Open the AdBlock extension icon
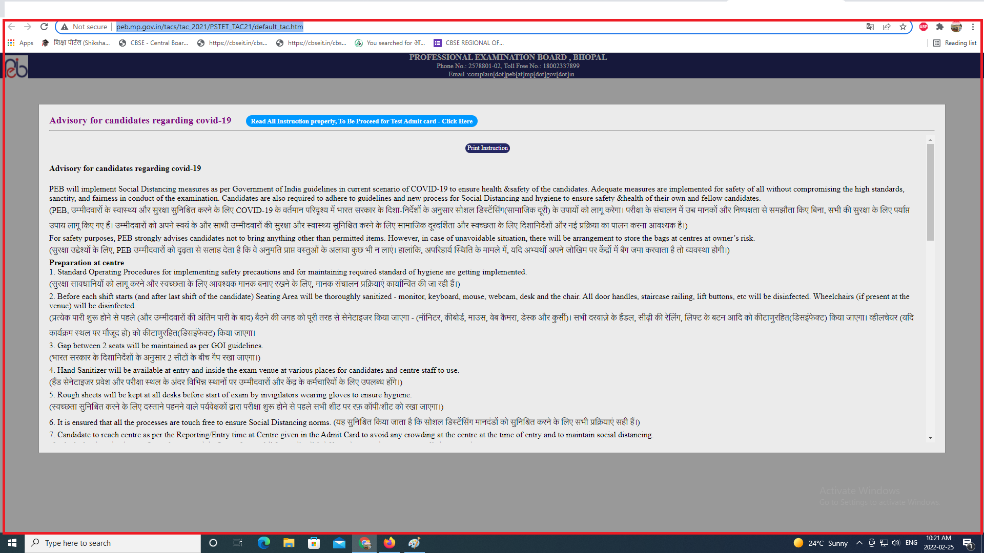 click(x=924, y=27)
